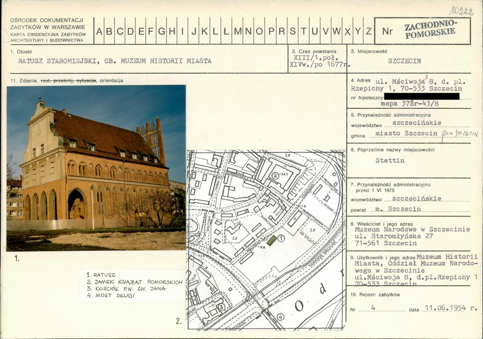
Task: Click the "MŚCIWOJA" street label on map
Action: pyautogui.click(x=253, y=246)
